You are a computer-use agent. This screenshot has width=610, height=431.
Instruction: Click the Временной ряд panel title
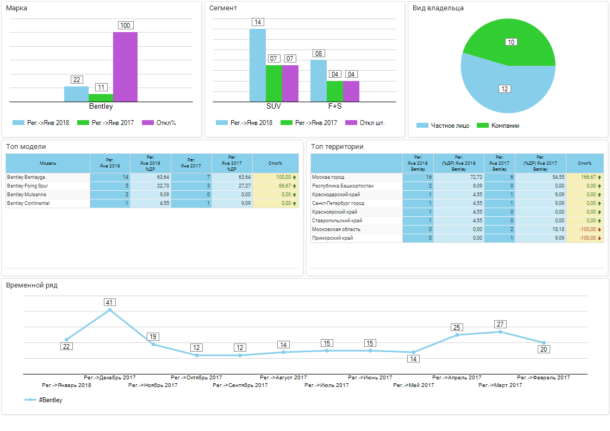[x=32, y=285]
